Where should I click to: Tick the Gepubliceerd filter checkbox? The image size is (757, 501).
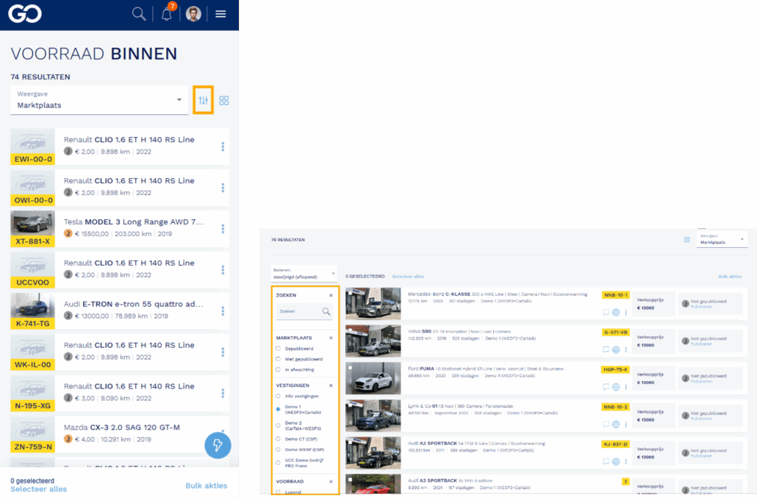[278, 348]
